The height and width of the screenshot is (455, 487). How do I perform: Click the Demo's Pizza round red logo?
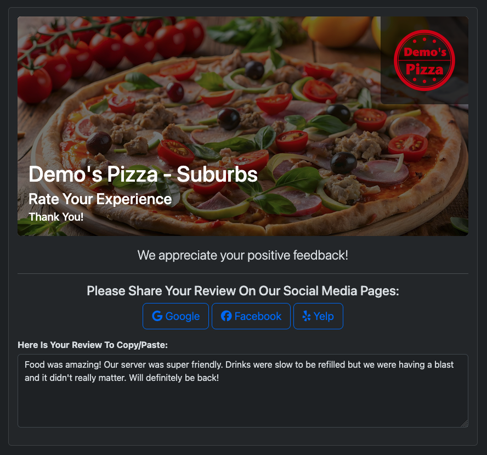[424, 60]
